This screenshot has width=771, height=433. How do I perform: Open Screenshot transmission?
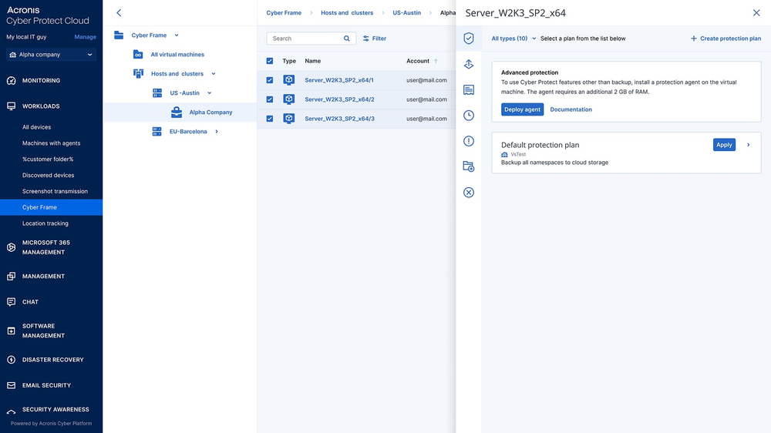pyautogui.click(x=55, y=191)
